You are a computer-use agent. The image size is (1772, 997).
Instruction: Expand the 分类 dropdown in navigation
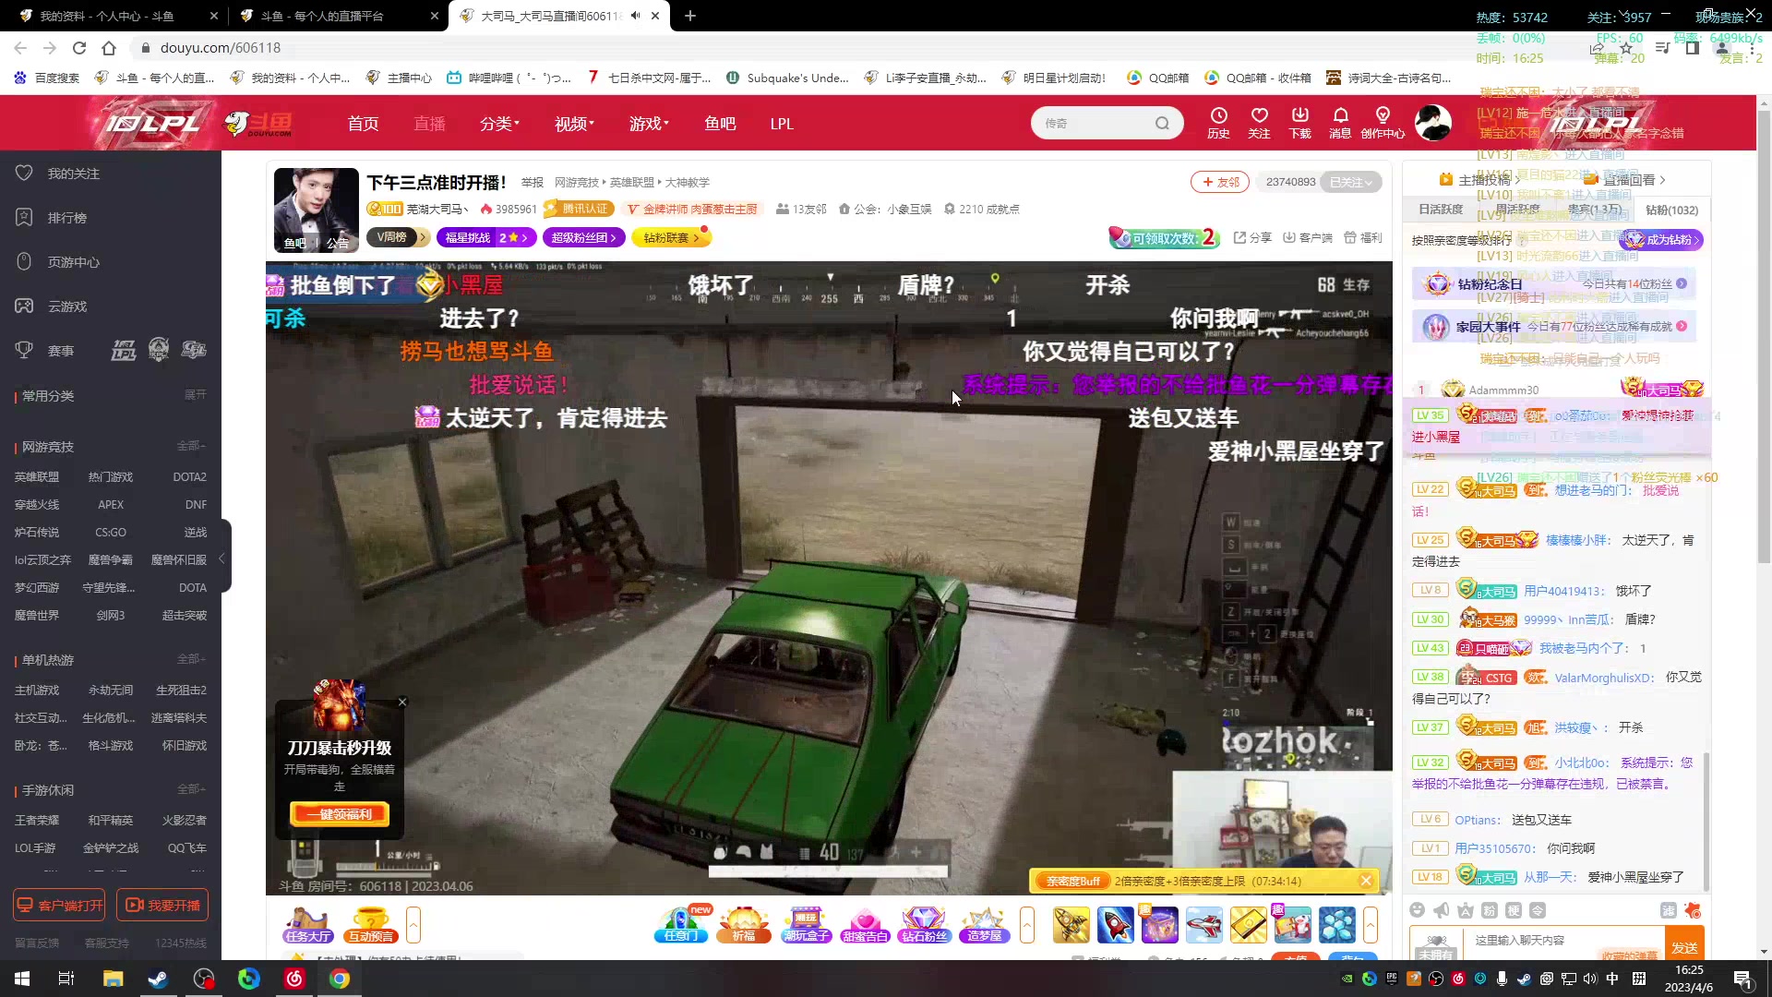[499, 124]
